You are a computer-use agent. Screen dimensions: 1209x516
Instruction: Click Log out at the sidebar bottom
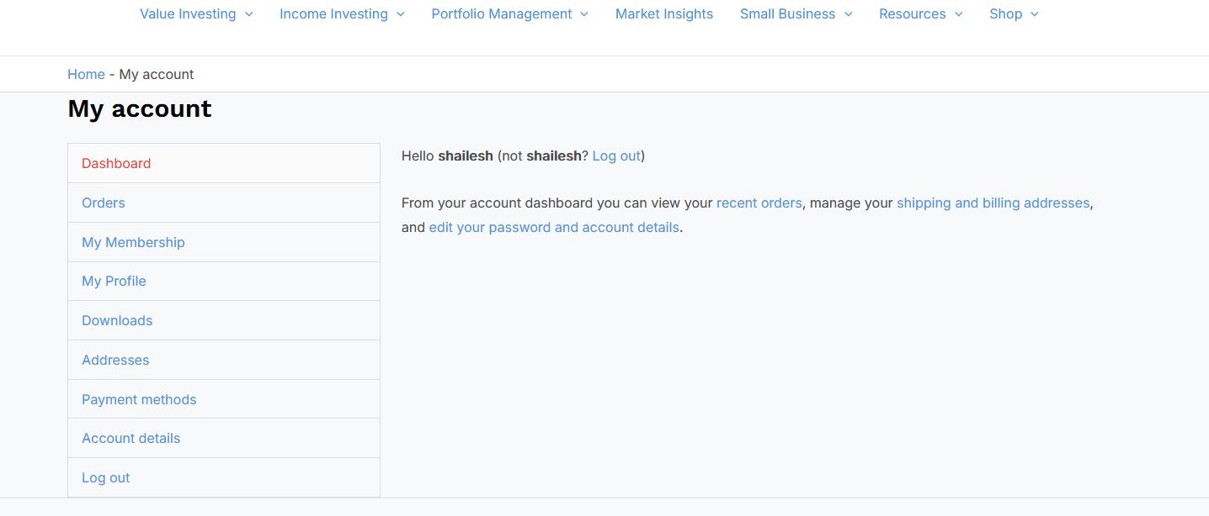click(224, 477)
